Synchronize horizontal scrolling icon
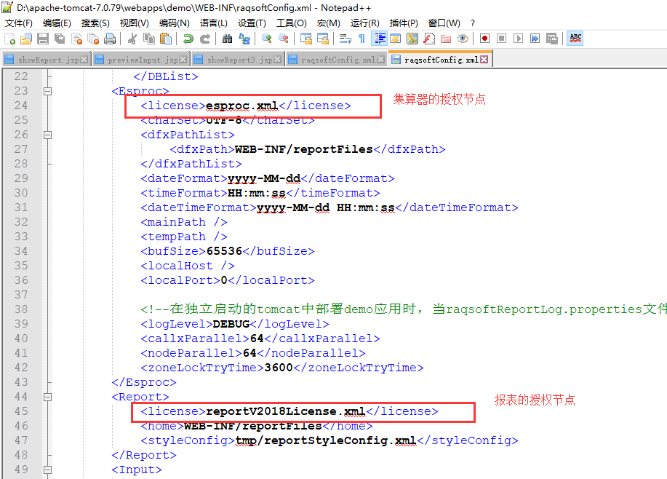Image resolution: width=667 pixels, height=479 pixels. 322,39
